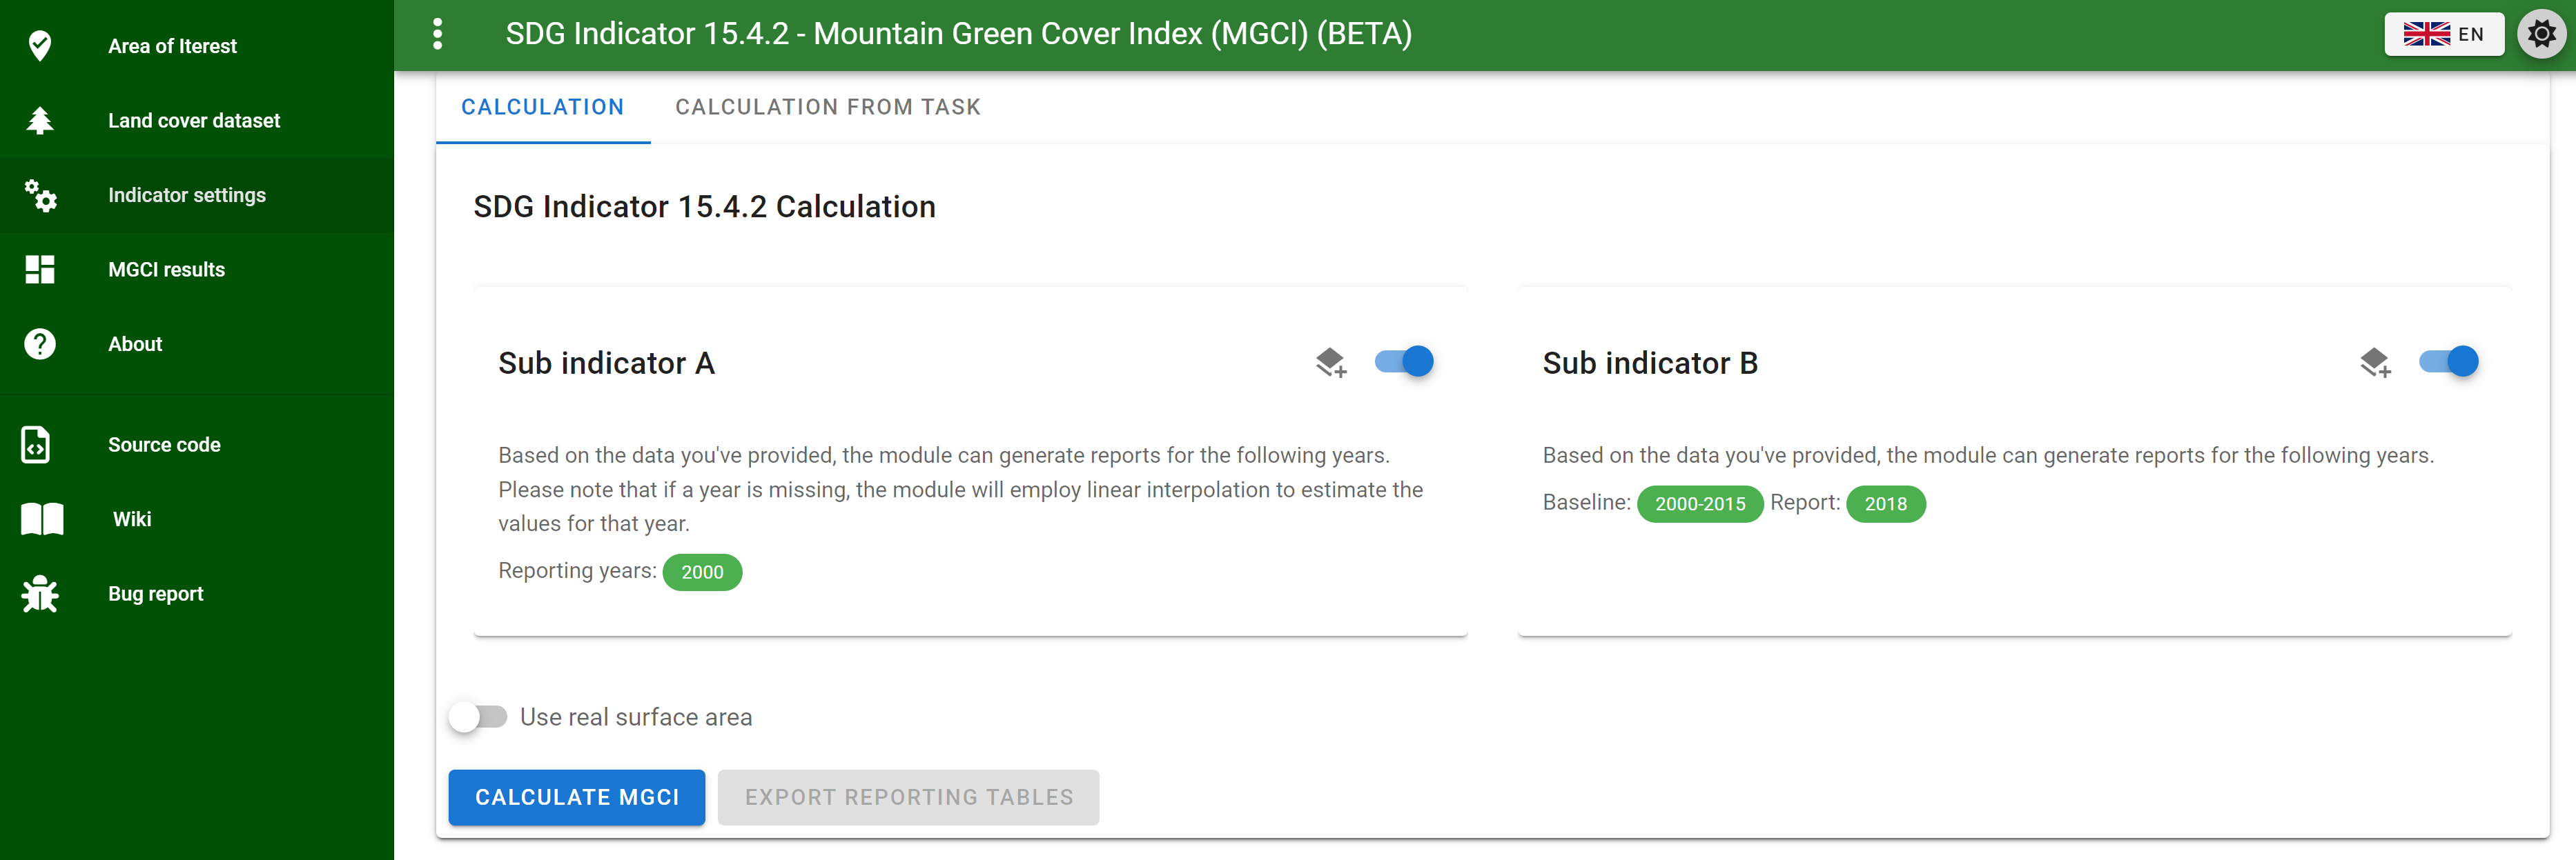Disable the Sub indicator A switch
The width and height of the screenshot is (2576, 860).
point(1404,361)
